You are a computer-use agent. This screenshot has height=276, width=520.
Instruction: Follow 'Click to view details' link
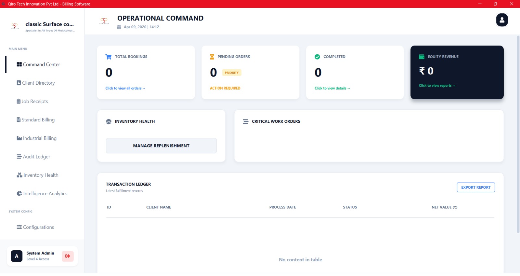tap(332, 88)
